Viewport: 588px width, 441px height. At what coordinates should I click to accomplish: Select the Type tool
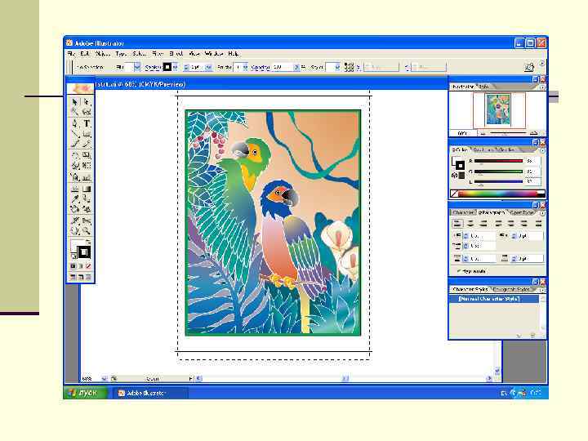87,123
